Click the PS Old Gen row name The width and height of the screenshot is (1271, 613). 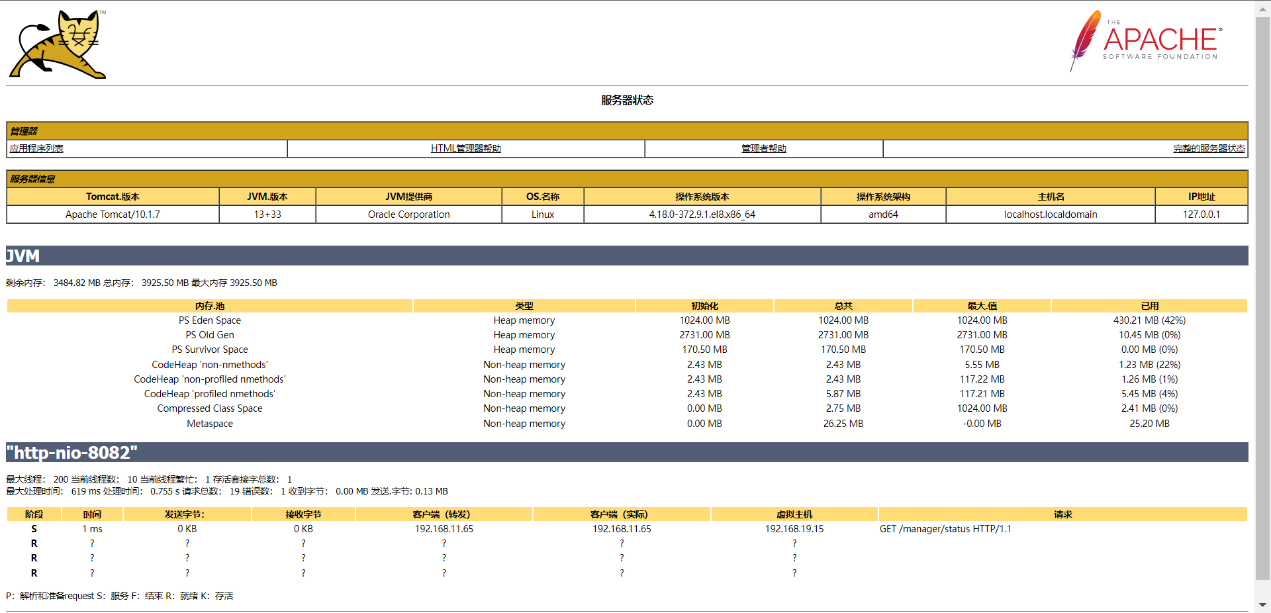pyautogui.click(x=210, y=335)
